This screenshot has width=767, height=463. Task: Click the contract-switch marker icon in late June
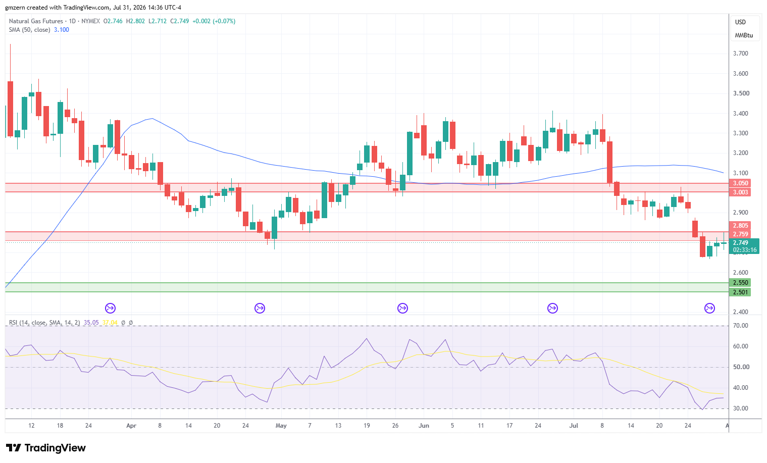[552, 308]
